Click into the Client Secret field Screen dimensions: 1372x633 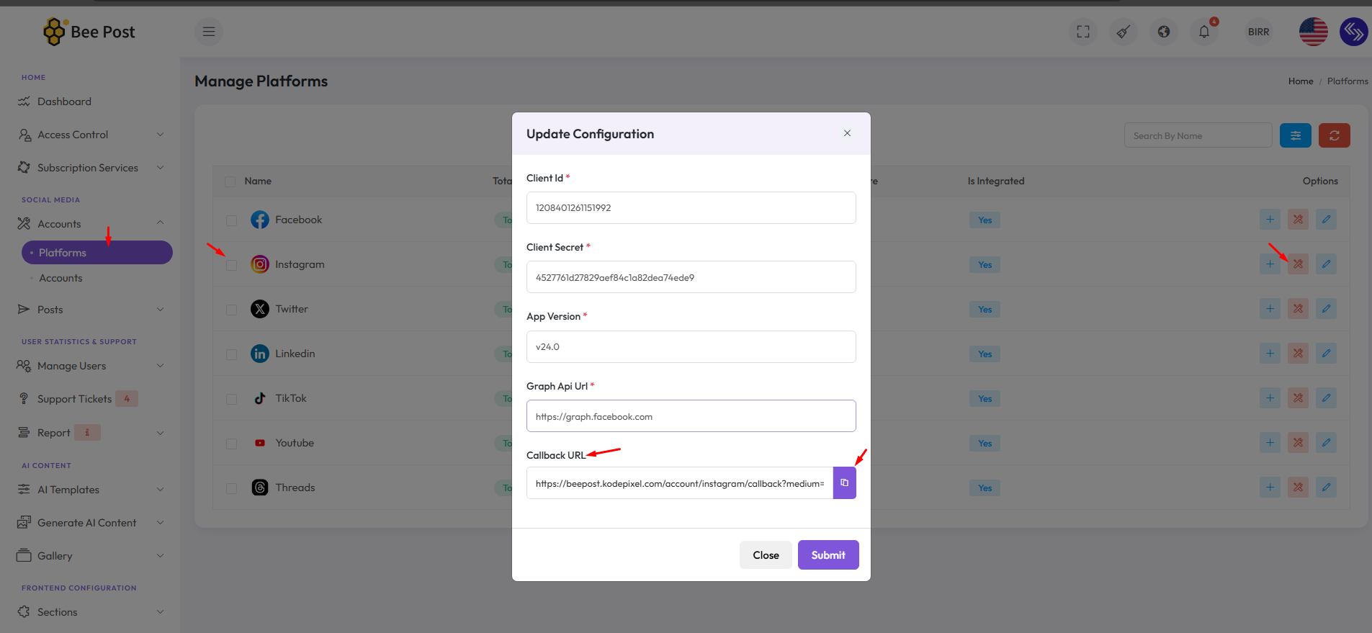point(691,277)
